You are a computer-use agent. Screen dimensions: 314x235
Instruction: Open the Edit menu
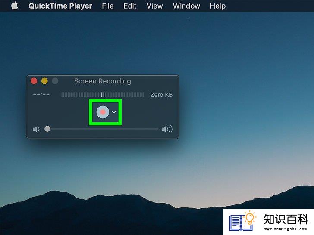tap(130, 6)
